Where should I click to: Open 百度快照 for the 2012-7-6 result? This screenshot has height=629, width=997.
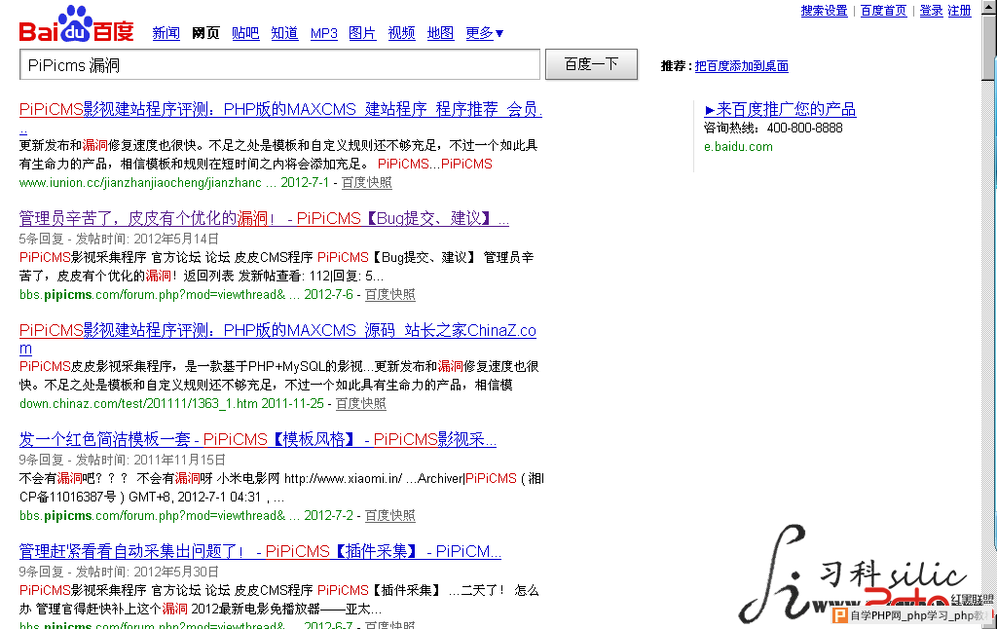click(389, 294)
